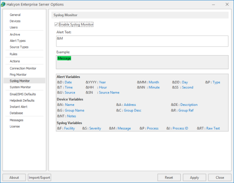The width and height of the screenshot is (234, 183).
Task: Open Email/SMS Defaults page
Action: pyautogui.click(x=23, y=94)
